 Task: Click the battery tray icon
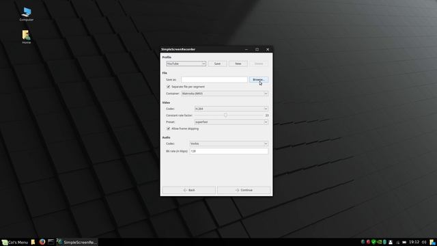pos(404,242)
